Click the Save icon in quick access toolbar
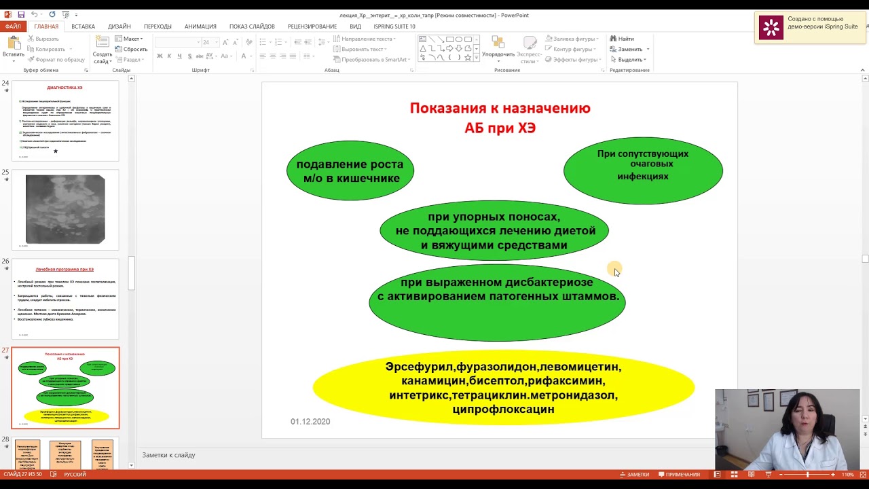The height and width of the screenshot is (489, 869). coord(21,14)
